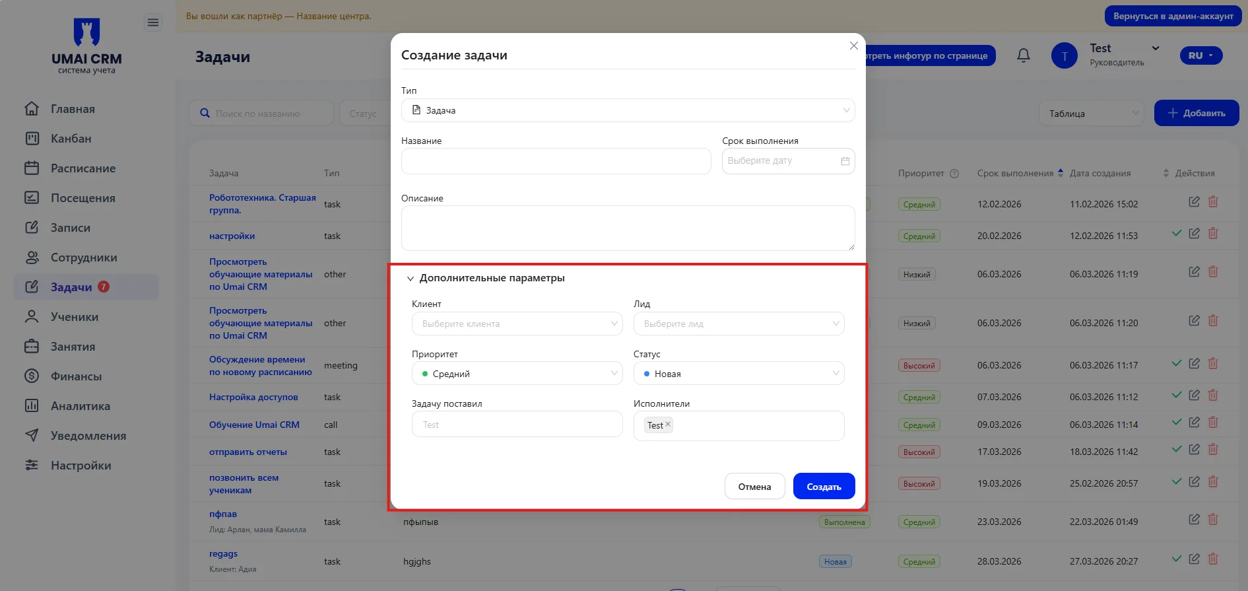Screen dimensions: 1248x591
Task: Sort by Дата создания column arrows
Action: (1166, 173)
